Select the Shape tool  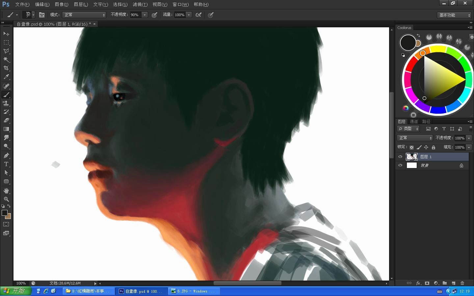pyautogui.click(x=6, y=181)
